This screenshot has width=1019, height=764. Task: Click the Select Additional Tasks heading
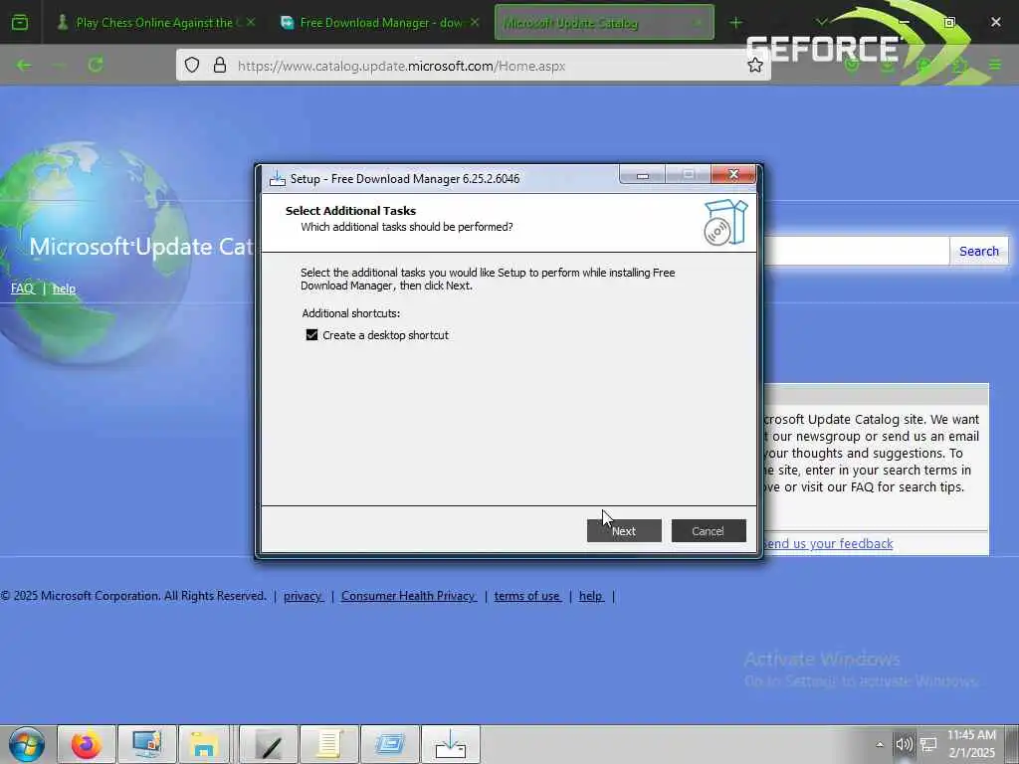[x=350, y=211]
